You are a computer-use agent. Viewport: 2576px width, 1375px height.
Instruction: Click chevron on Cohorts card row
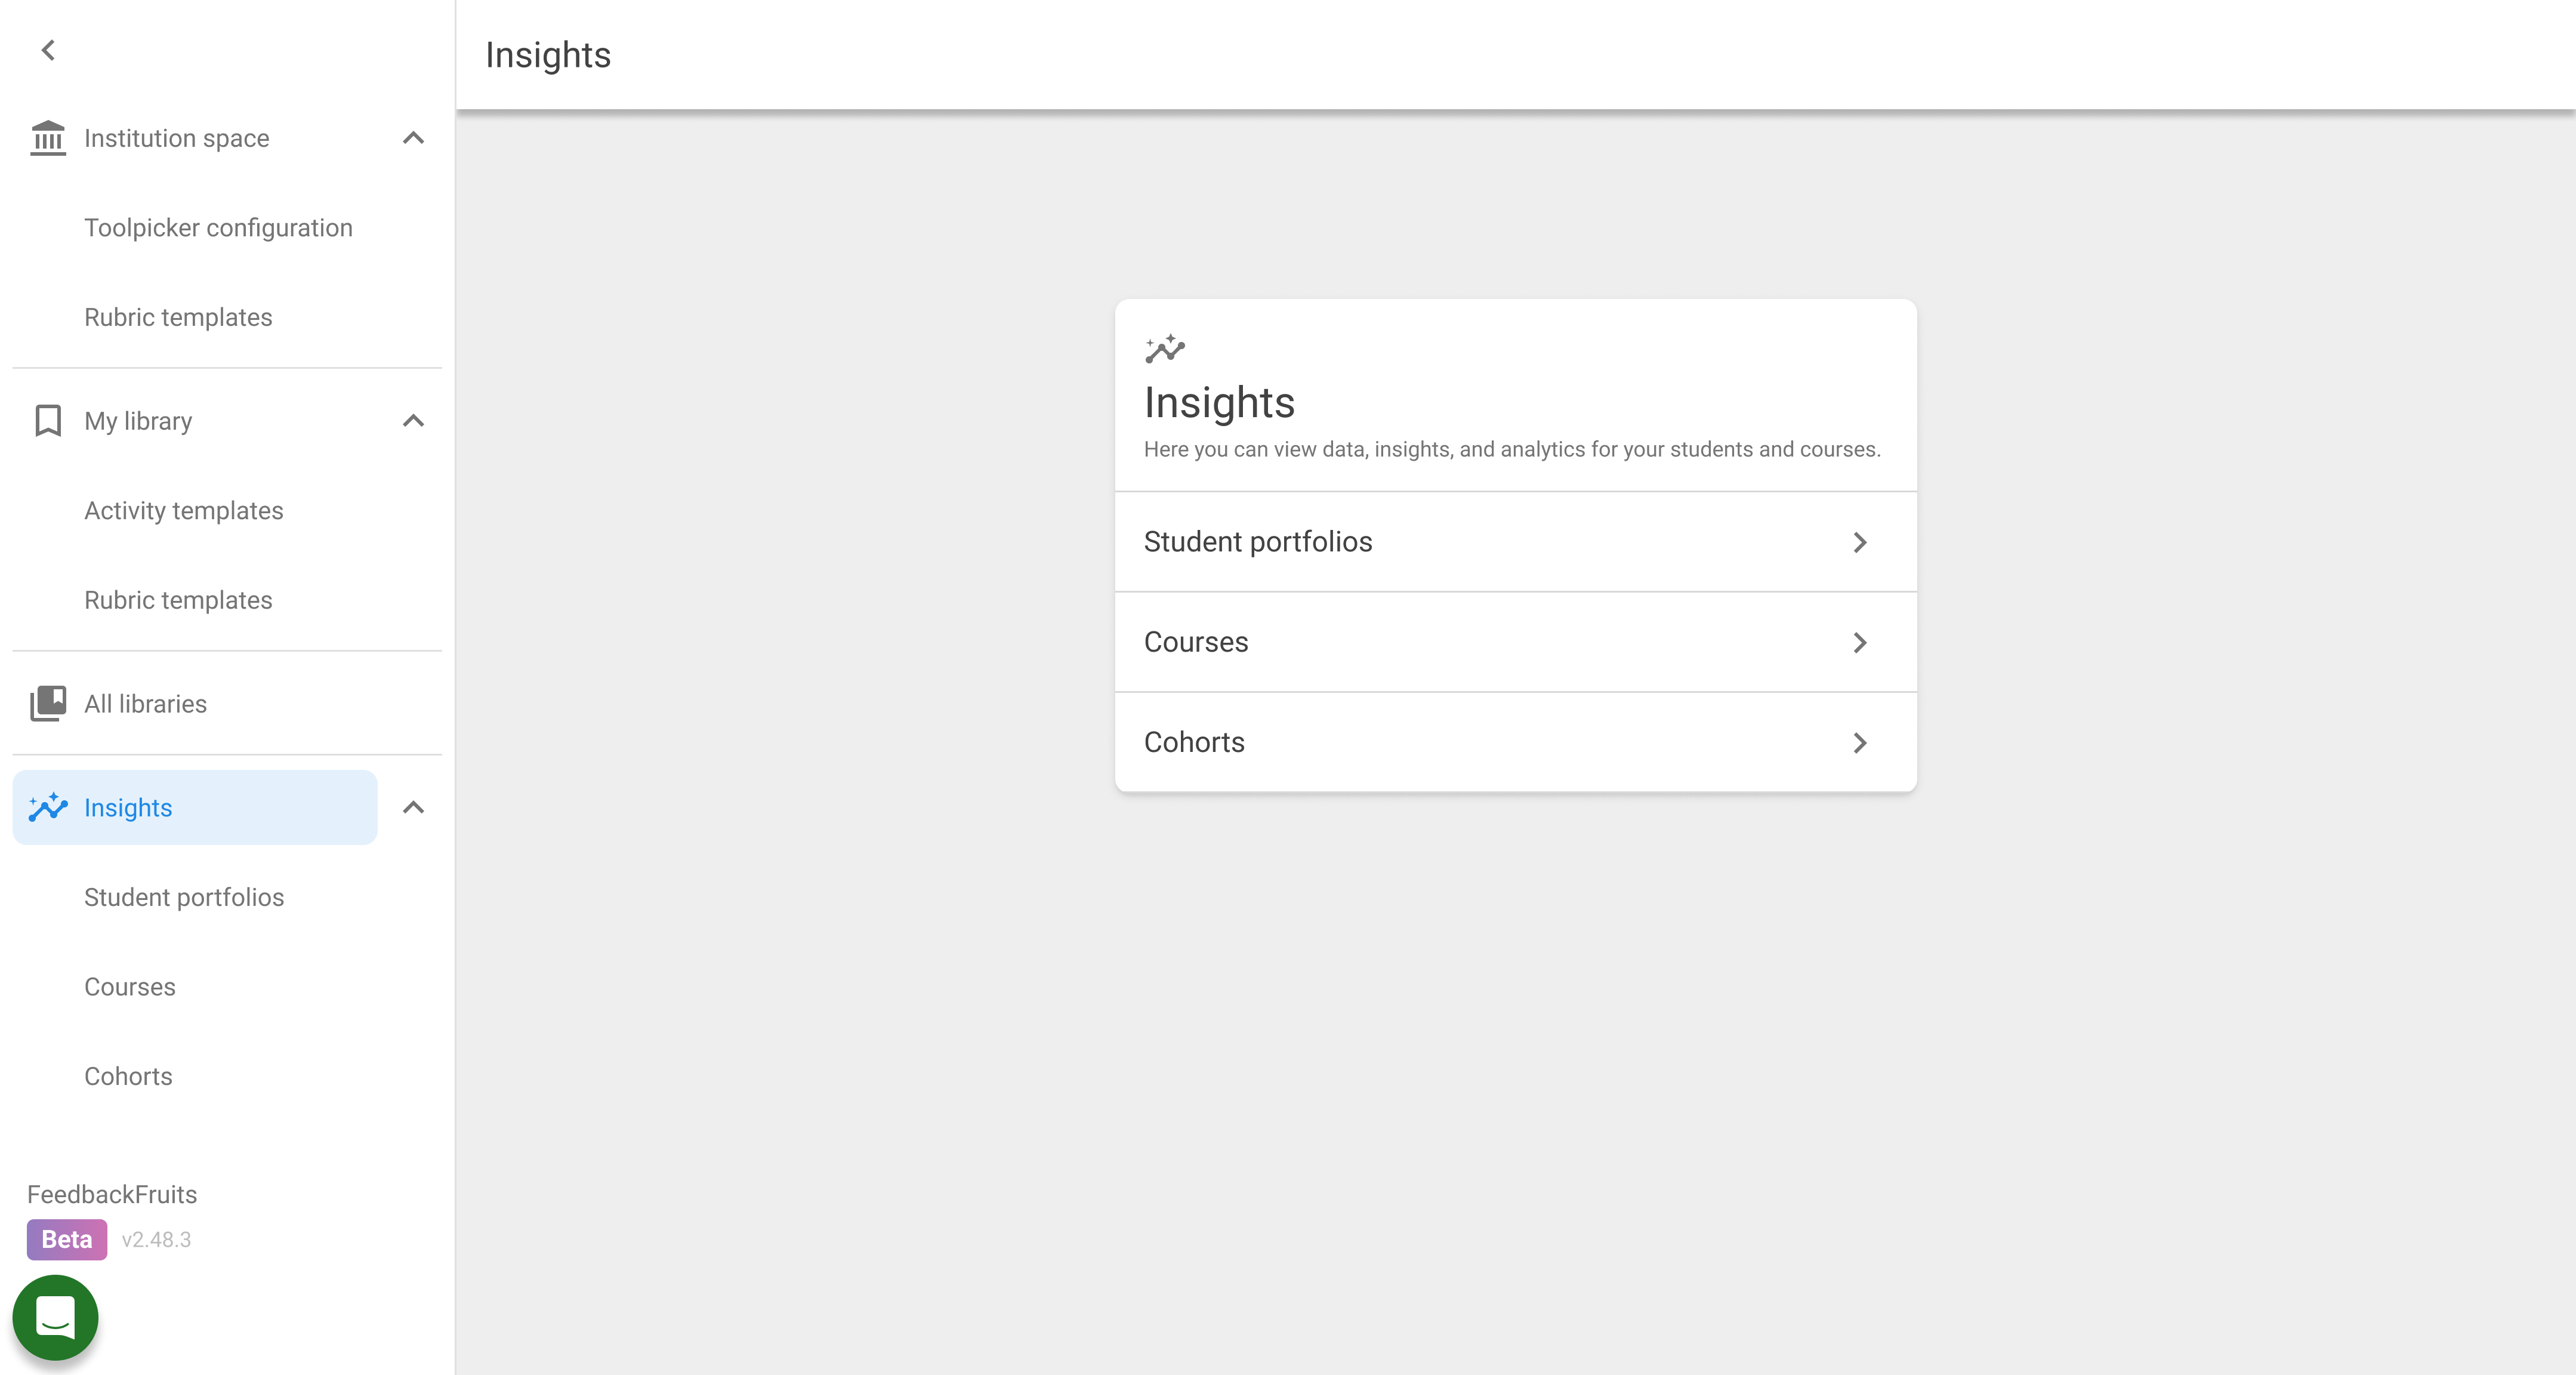pos(1859,743)
